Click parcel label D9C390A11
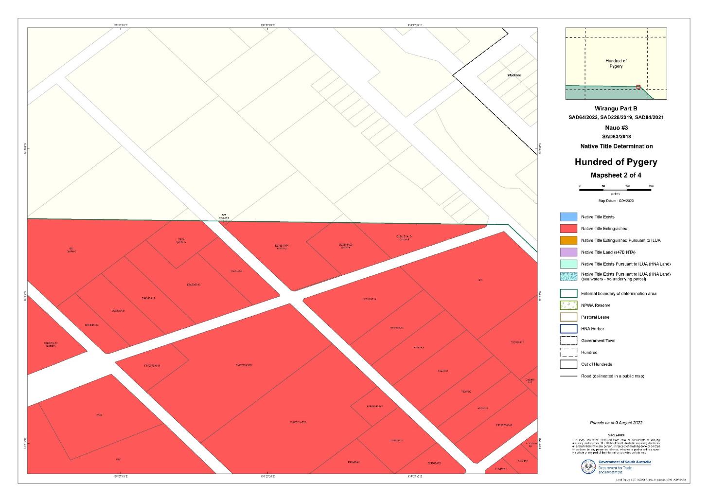Screen dimensions: 708x501 pyautogui.click(x=118, y=311)
